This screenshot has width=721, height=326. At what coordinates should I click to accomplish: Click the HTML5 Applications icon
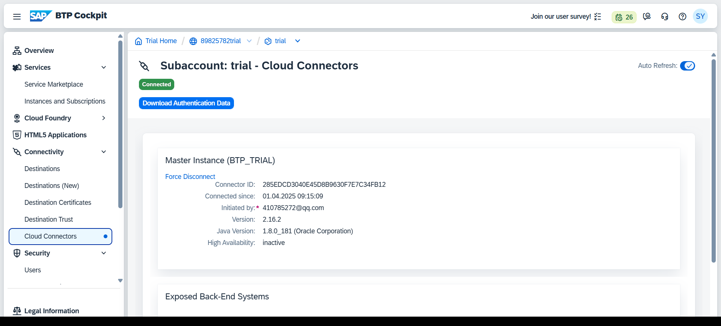pos(17,135)
